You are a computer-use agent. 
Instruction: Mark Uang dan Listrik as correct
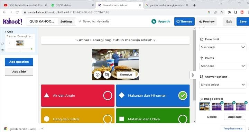point(108,119)
